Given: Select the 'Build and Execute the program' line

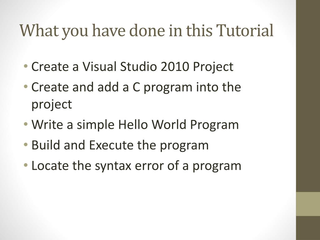Looking at the screenshot, I should coord(120,145).
